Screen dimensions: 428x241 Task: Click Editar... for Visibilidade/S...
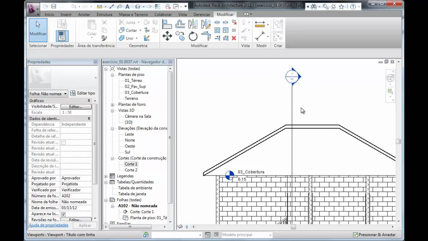tap(76, 106)
